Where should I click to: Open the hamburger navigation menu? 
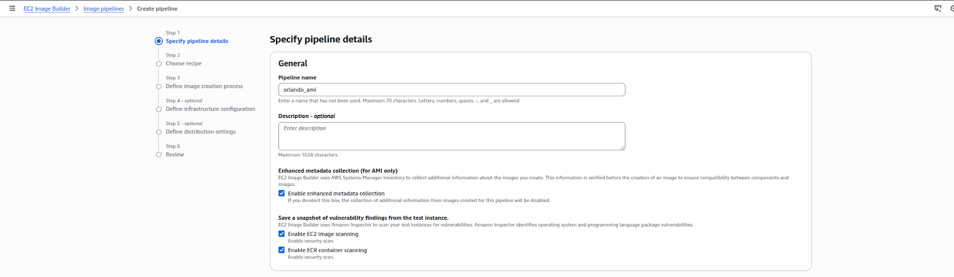tap(12, 8)
